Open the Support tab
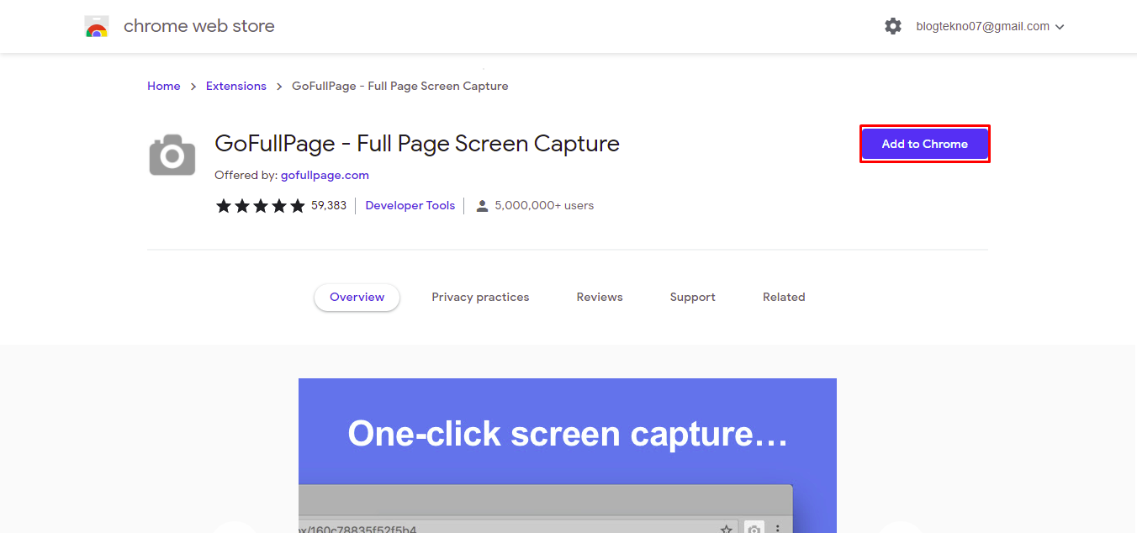 (693, 297)
